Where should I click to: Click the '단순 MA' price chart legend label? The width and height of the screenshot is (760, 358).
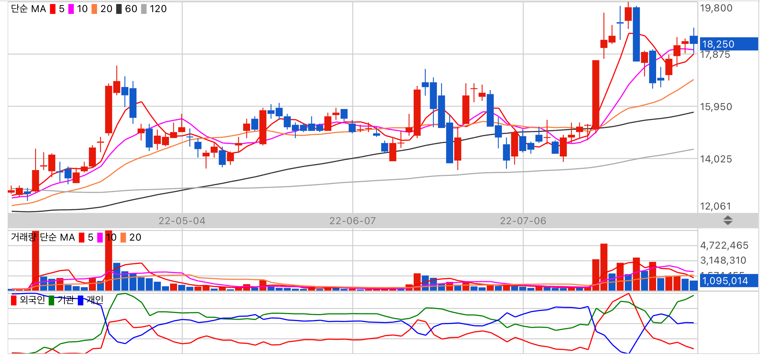[x=29, y=9]
